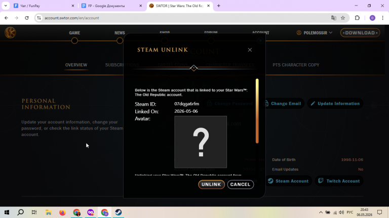Close the FP Google Docs browser tab
Image resolution: width=389 pixels, height=218 pixels.
click(140, 6)
